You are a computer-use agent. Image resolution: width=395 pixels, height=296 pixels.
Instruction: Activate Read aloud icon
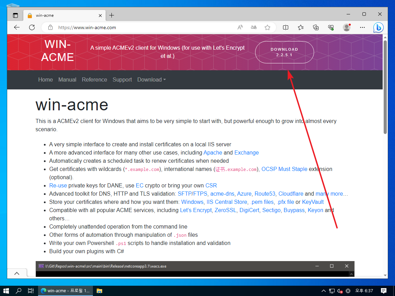click(240, 27)
